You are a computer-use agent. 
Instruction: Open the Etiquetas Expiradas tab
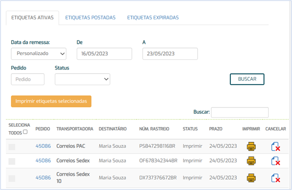click(153, 18)
